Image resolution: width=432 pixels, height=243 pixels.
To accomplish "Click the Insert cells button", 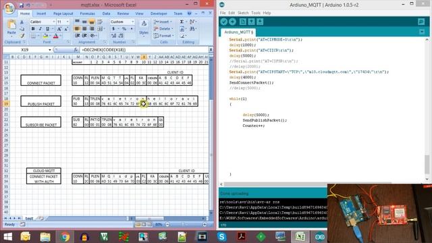I will click(x=163, y=22).
